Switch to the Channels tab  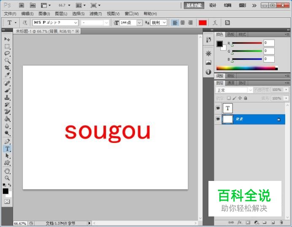pos(231,83)
